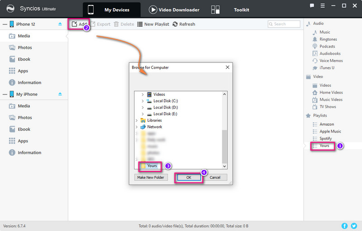This screenshot has height=231, width=362.
Task: Expand the Videos folder node
Action: tap(143, 94)
